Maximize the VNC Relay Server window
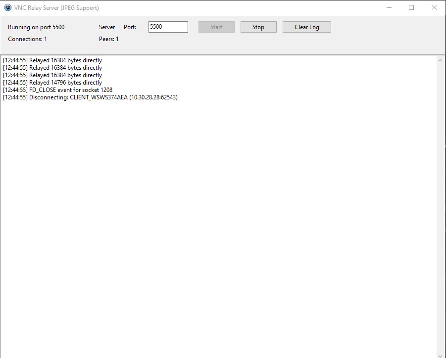446x358 pixels. pyautogui.click(x=411, y=8)
